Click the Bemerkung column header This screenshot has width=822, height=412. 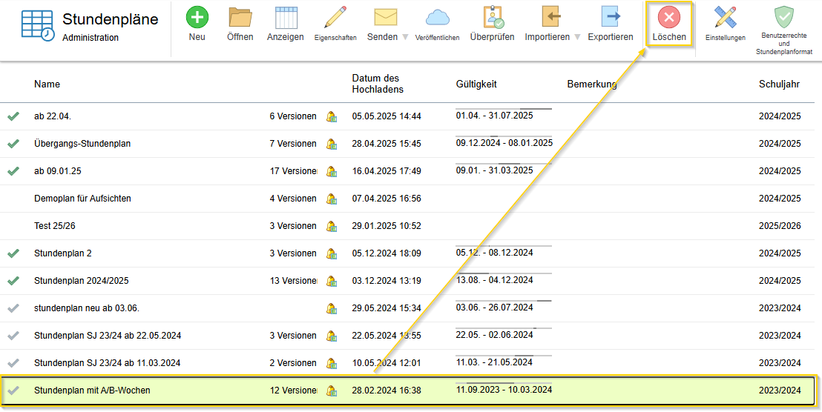592,84
